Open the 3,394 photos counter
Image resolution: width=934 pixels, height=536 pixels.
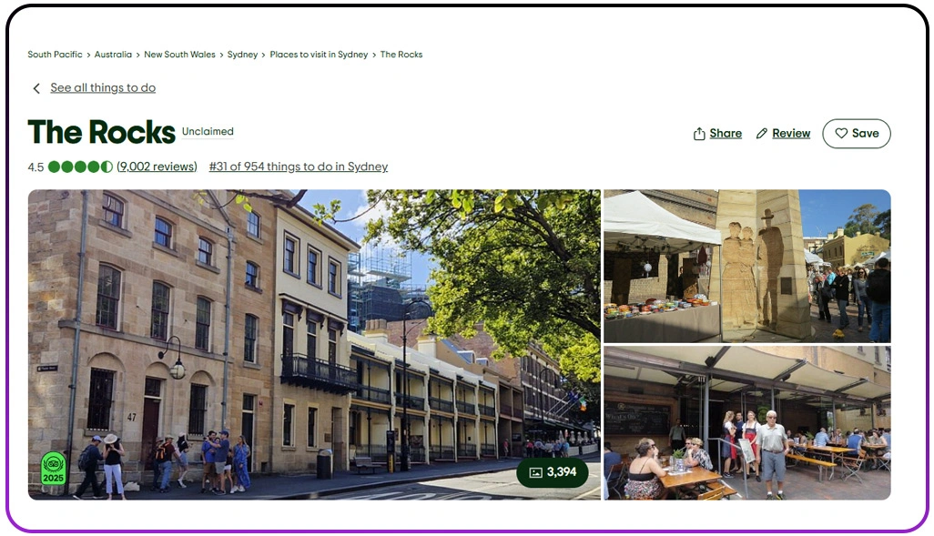point(553,472)
